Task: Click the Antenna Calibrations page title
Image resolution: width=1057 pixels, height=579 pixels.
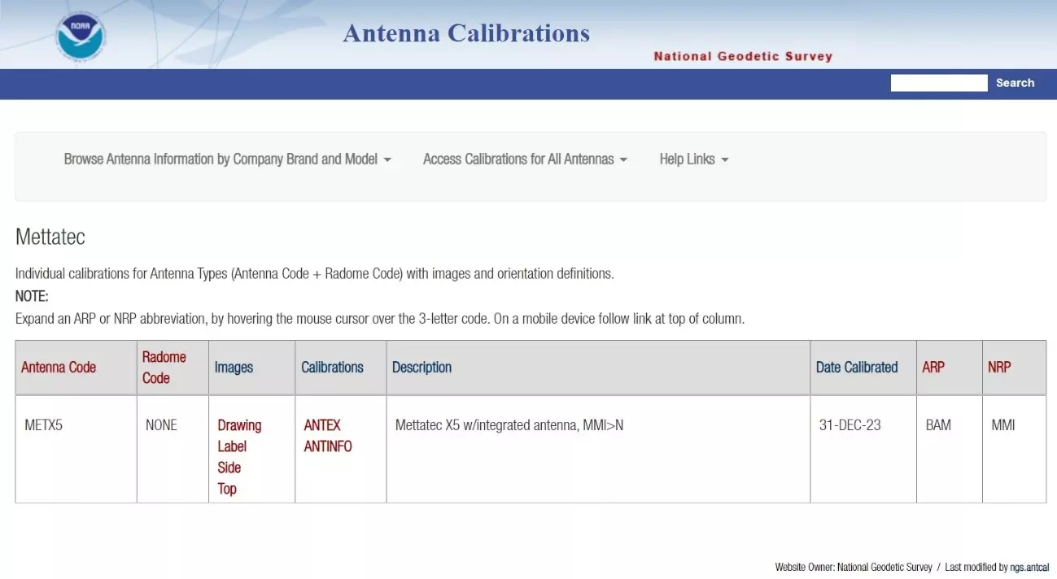Action: (466, 33)
